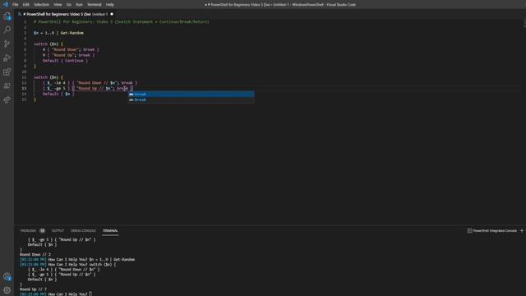Click 'Default { $n }' in the editor
This screenshot has width=526, height=296.
[x=58, y=94]
